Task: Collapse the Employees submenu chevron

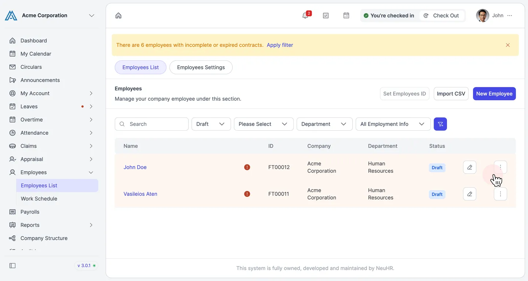Action: click(x=91, y=172)
